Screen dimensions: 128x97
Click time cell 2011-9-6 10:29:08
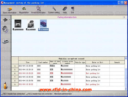click(28, 66)
